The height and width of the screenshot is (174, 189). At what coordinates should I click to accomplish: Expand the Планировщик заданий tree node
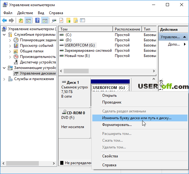point(10,40)
